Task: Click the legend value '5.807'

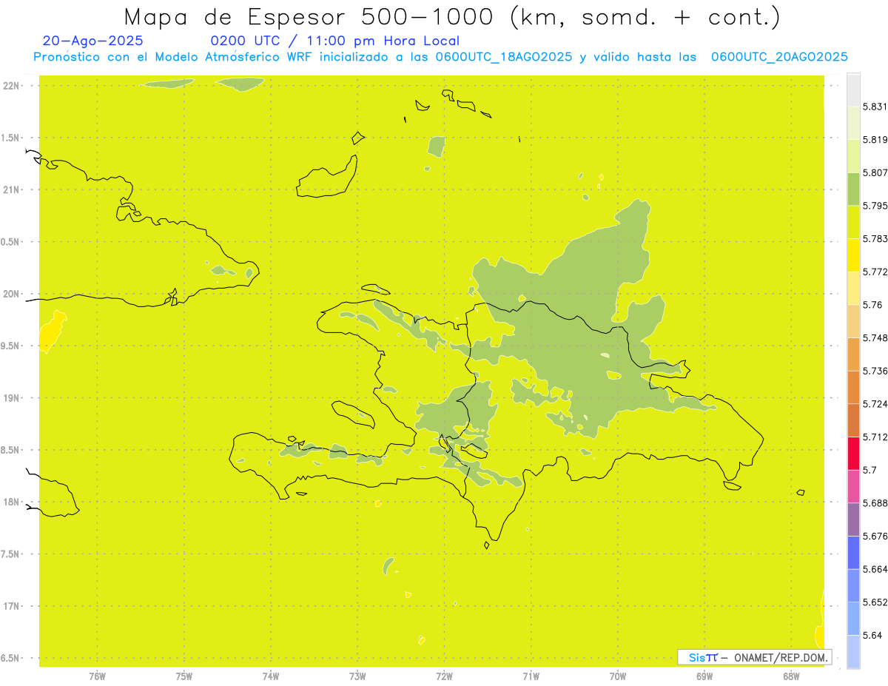Action: point(875,172)
